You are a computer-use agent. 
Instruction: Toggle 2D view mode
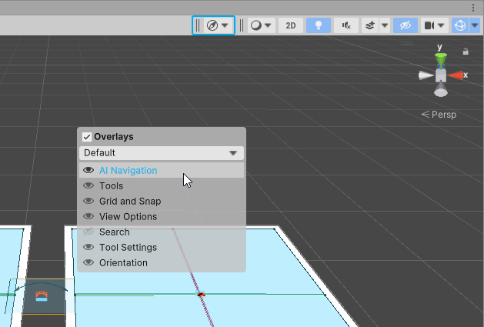290,25
